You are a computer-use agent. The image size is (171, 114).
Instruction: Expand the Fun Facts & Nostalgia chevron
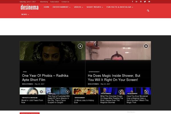coord(133,7)
